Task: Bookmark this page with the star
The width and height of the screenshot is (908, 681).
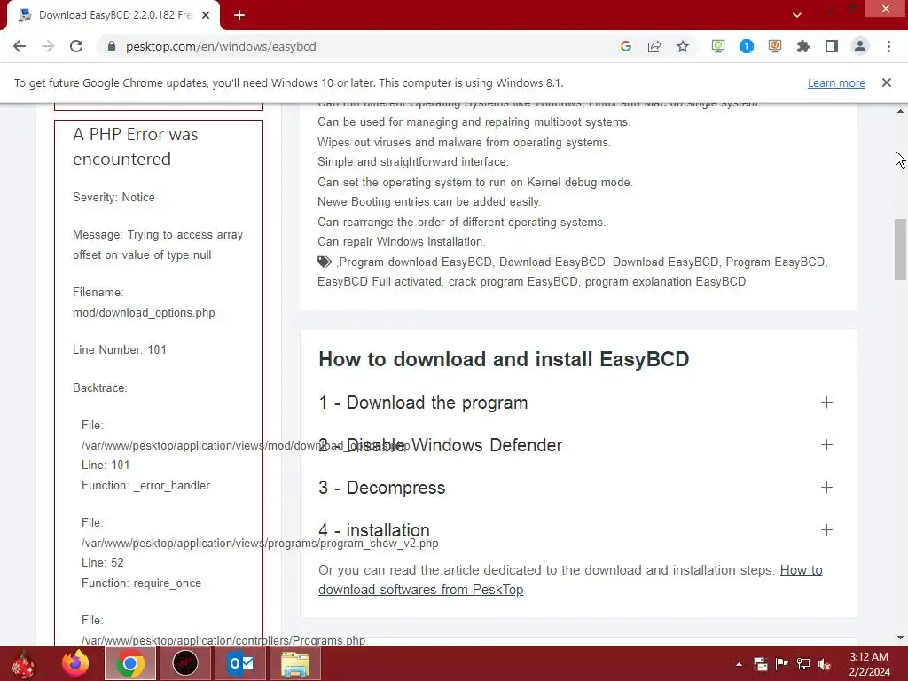Action: pyautogui.click(x=683, y=46)
